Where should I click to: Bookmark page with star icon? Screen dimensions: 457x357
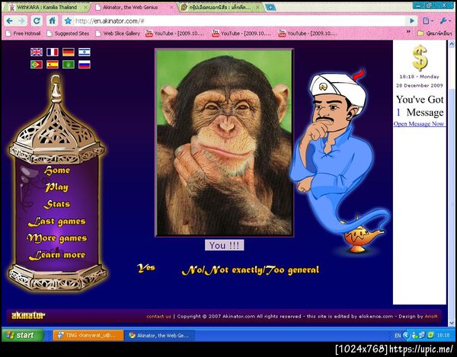(69, 21)
